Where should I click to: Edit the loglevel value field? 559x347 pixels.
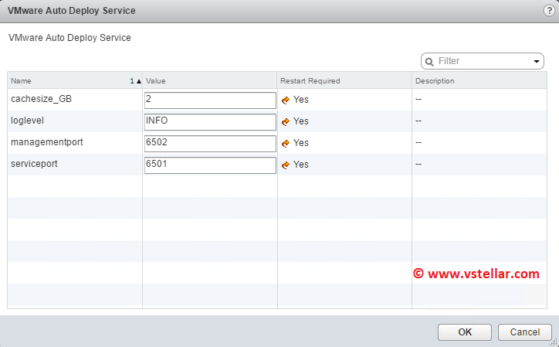(209, 121)
